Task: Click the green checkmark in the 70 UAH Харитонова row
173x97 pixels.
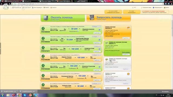Action: tap(43, 38)
